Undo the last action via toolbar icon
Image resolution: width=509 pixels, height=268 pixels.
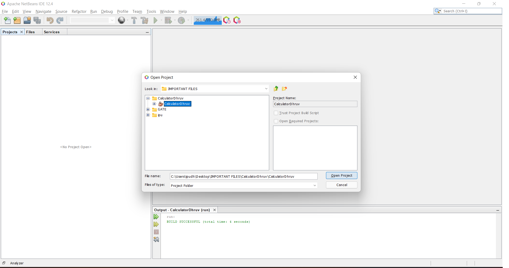50,20
